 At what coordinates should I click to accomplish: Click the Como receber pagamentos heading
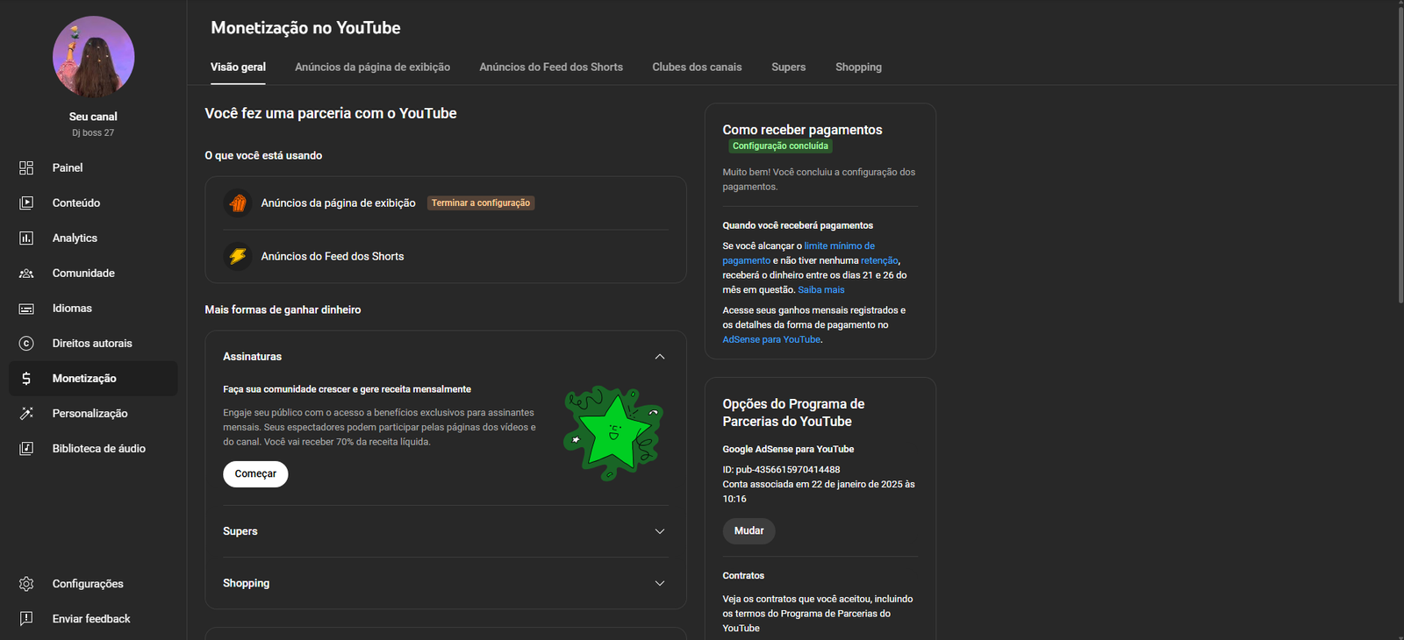[x=802, y=130]
